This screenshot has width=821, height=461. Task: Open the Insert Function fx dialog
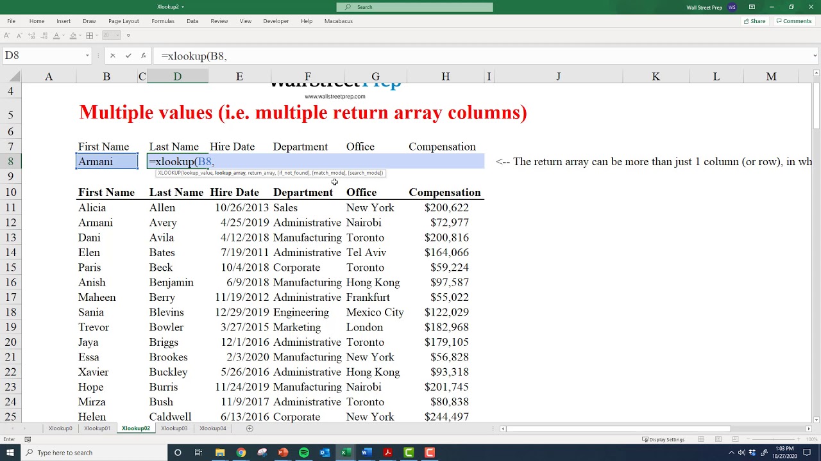pyautogui.click(x=144, y=56)
